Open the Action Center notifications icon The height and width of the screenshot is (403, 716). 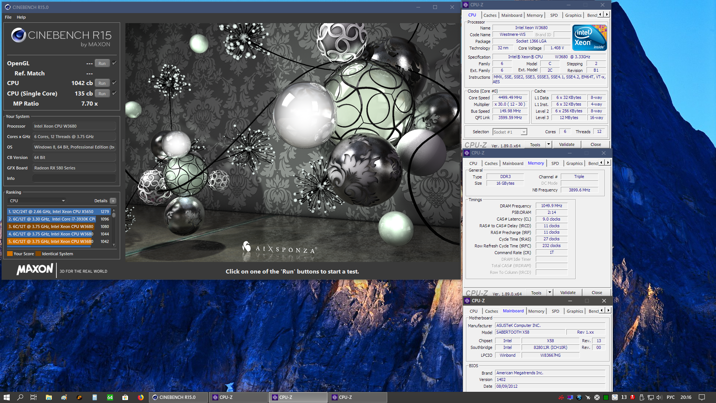click(702, 397)
